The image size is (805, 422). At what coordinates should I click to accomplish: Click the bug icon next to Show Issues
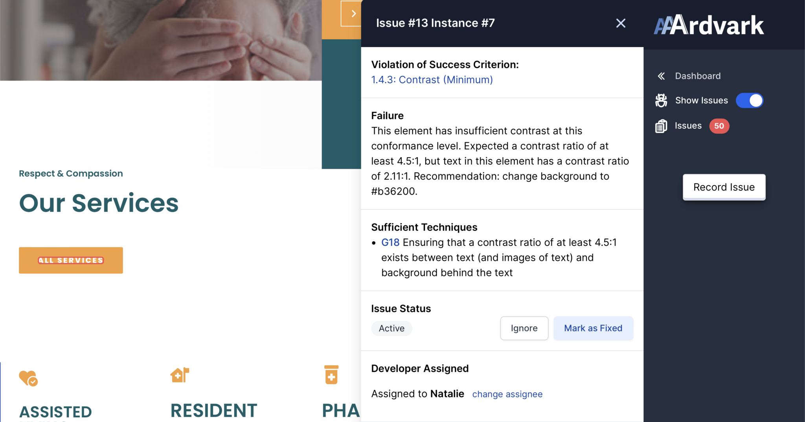(x=661, y=101)
